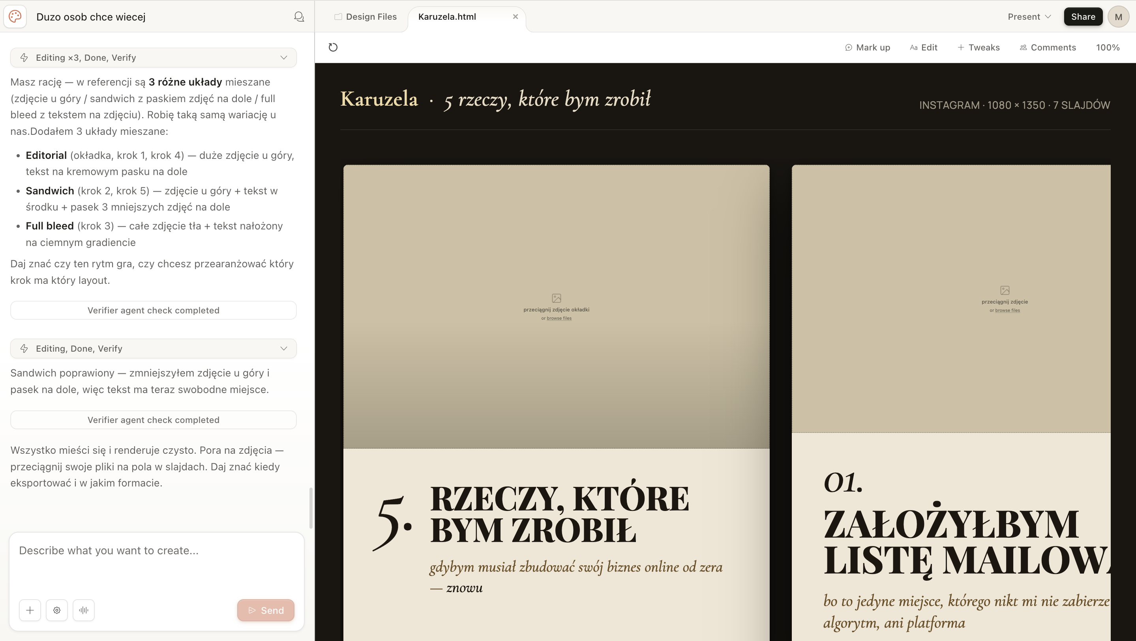
Task: Expand the Editing, Done, Verify step
Action: point(154,348)
